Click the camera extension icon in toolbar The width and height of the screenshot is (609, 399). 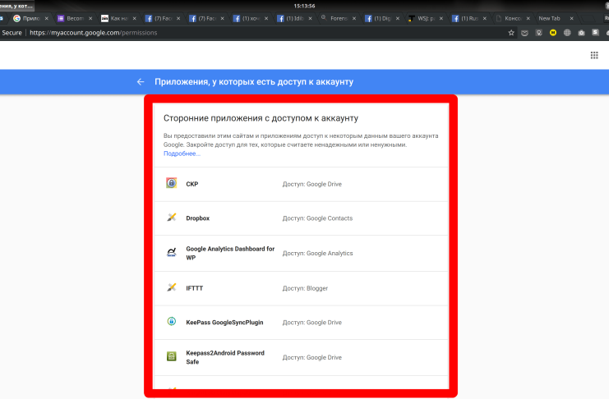coord(581,33)
